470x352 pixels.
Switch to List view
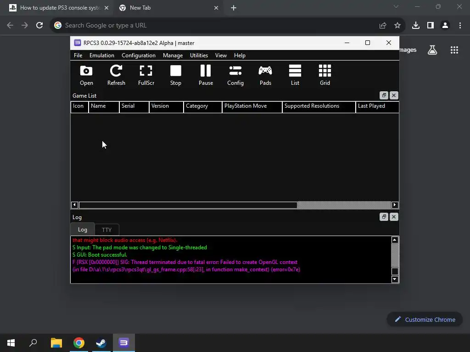295,75
